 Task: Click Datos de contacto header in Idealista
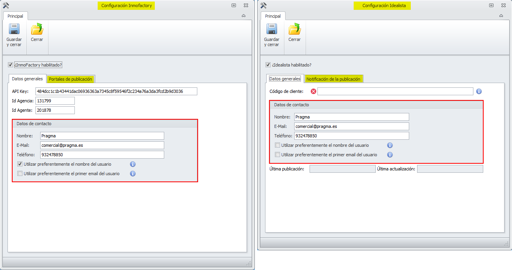(x=377, y=105)
